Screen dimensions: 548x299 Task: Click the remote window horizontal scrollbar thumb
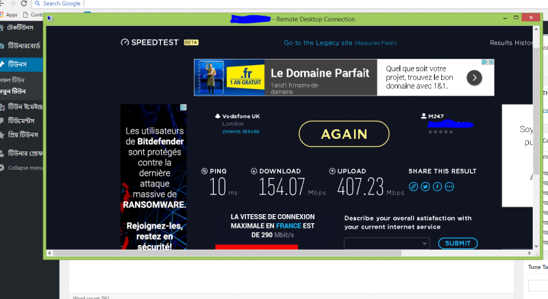coord(227,253)
